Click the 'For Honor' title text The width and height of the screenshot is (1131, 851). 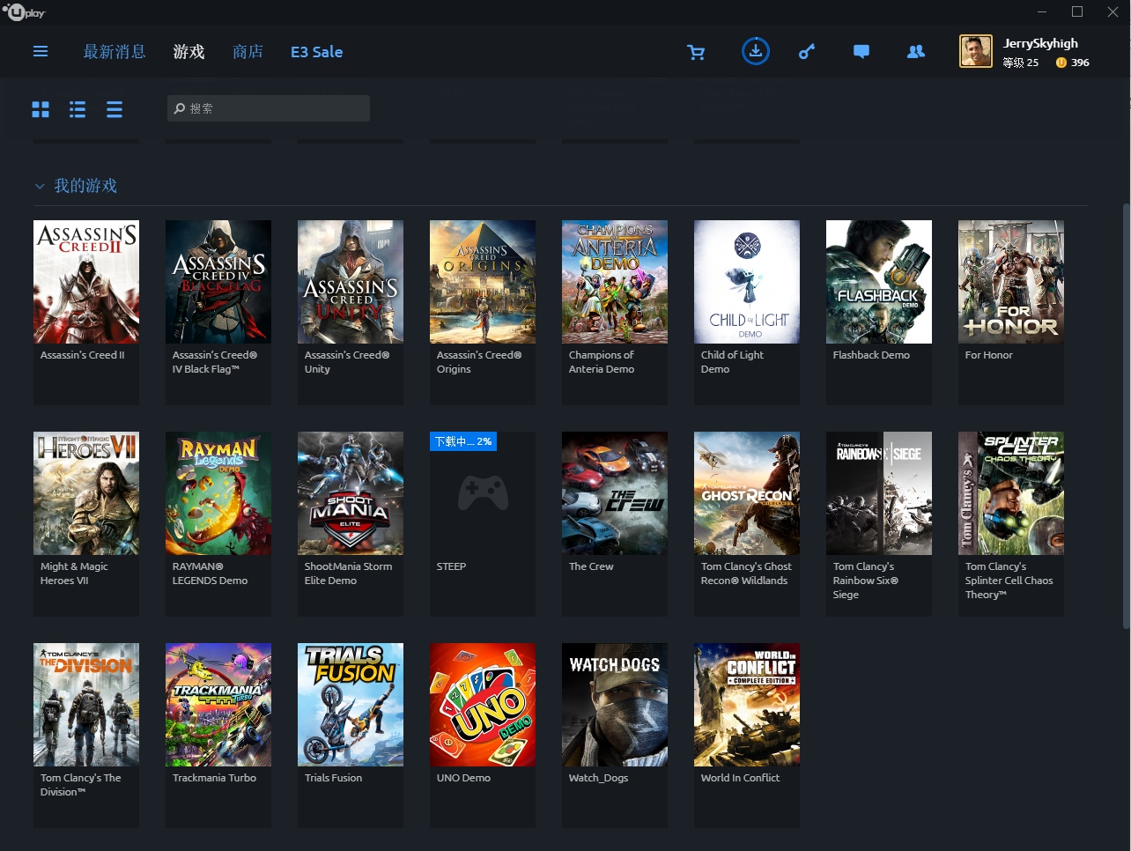tap(988, 355)
